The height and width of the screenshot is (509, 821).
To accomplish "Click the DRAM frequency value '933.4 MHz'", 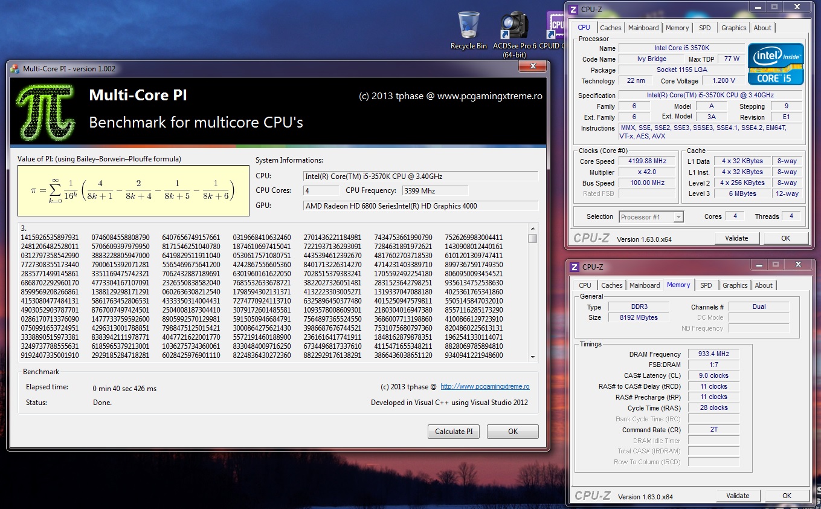I will [x=713, y=354].
